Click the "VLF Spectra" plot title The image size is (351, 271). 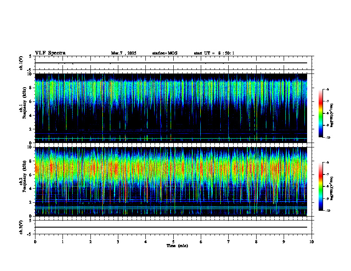click(50, 53)
